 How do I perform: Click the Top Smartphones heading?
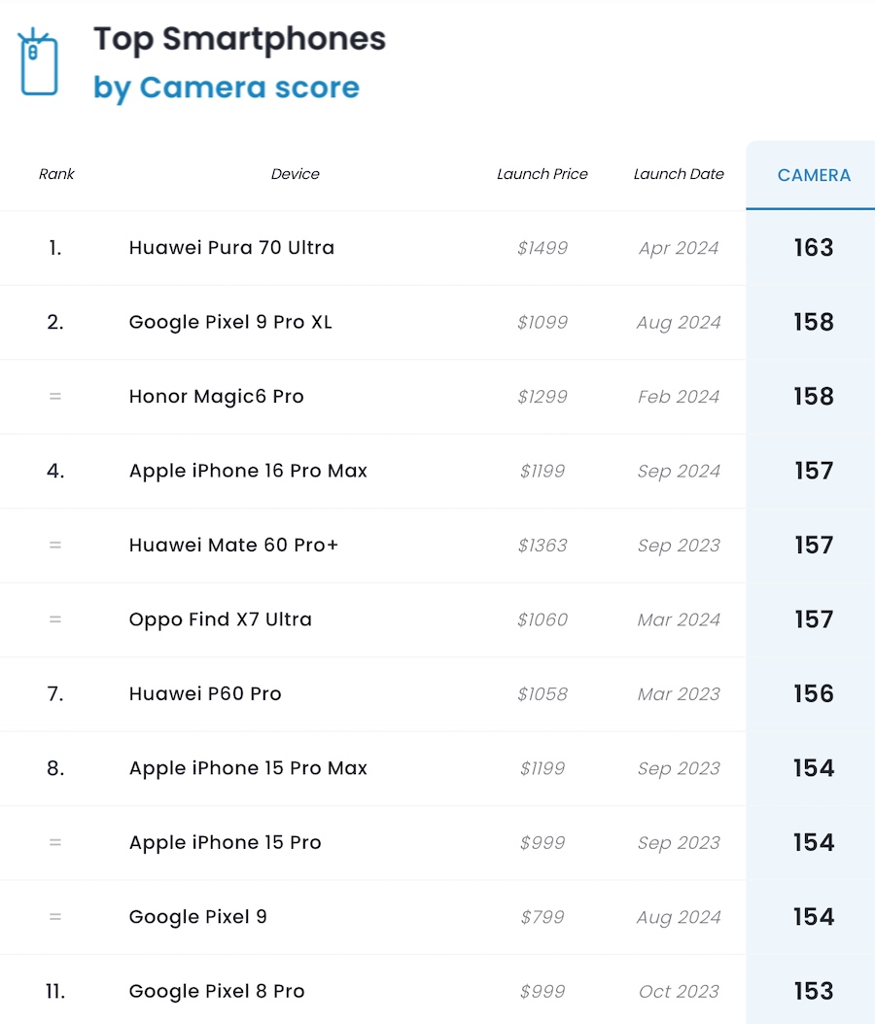(x=239, y=40)
